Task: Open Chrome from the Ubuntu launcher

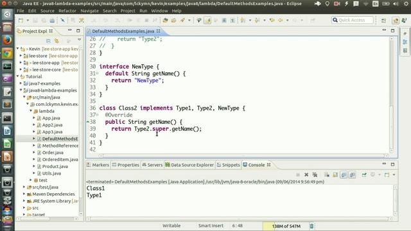Action: point(7,53)
